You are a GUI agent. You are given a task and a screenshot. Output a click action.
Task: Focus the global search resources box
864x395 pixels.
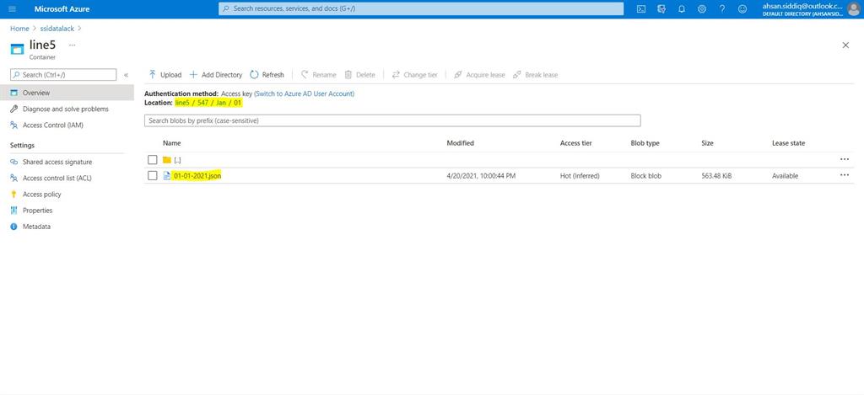tap(421, 8)
